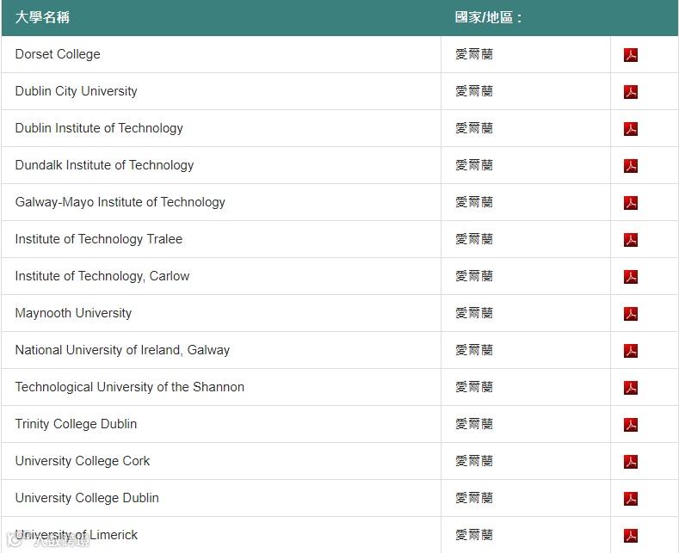679x553 pixels.
Task: Select Dublin Institute of Technology text
Action: pyautogui.click(x=99, y=128)
